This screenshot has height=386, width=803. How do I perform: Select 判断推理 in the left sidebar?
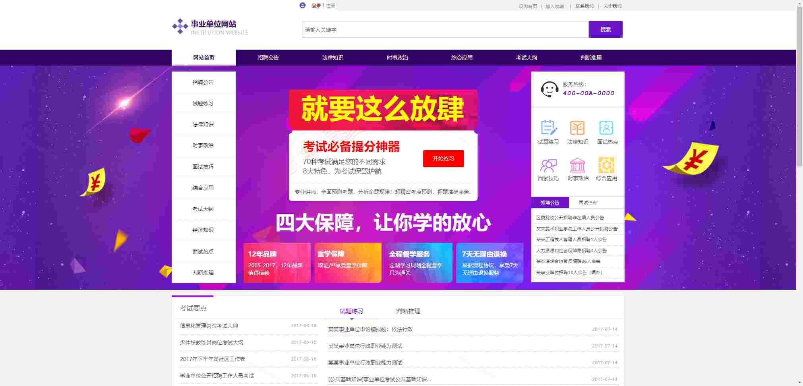pos(203,272)
